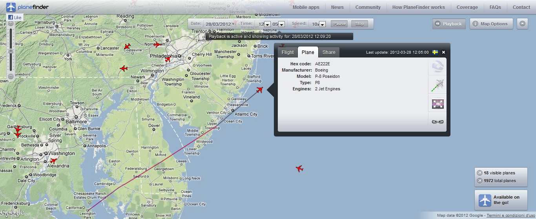536x219 pixels.
Task: Open the Termini e condizioni d'uso link
Action: click(x=510, y=215)
